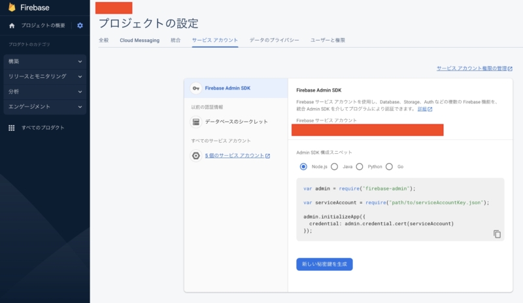
Task: Open project settings gear icon
Action: pos(80,26)
